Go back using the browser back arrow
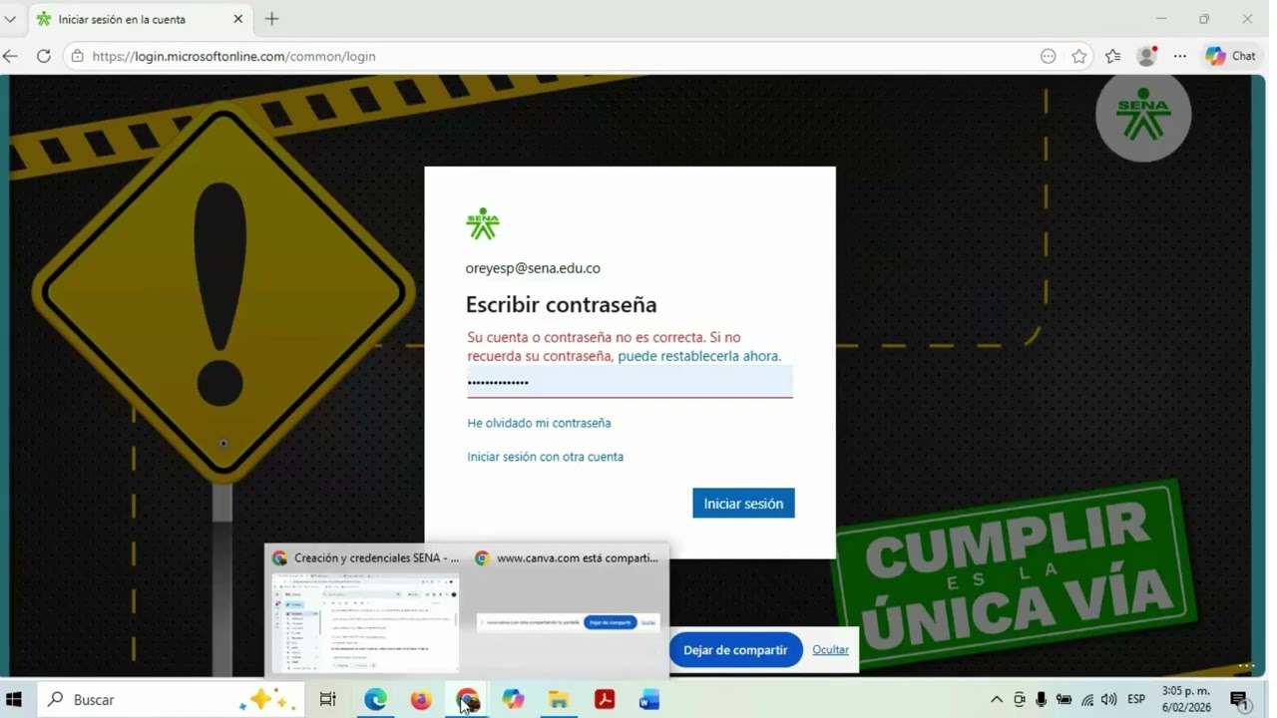The width and height of the screenshot is (1277, 718). pos(10,56)
